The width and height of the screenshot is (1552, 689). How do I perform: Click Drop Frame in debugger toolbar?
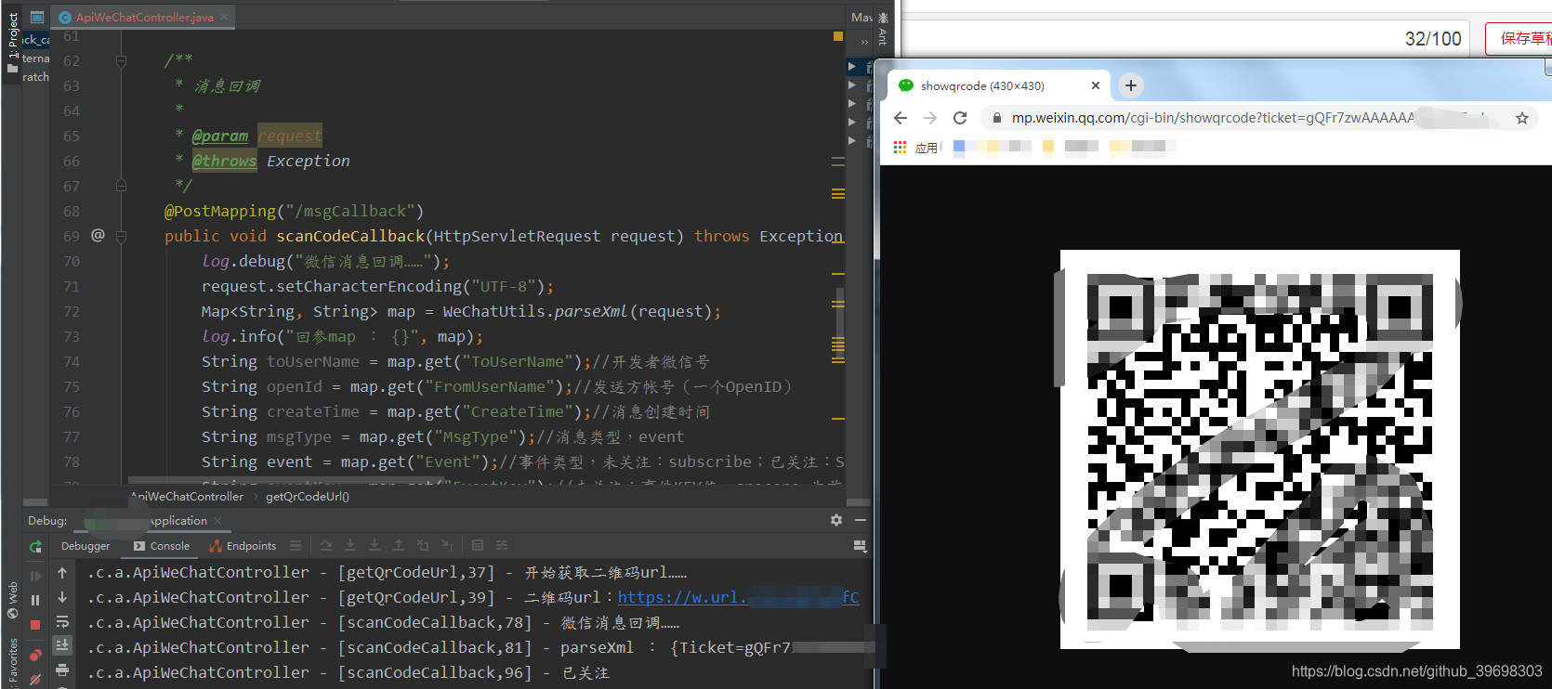pos(423,546)
